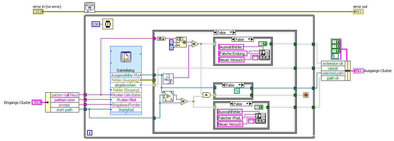
Task: Select the Equal node wired to path function
Action: pos(184,101)
